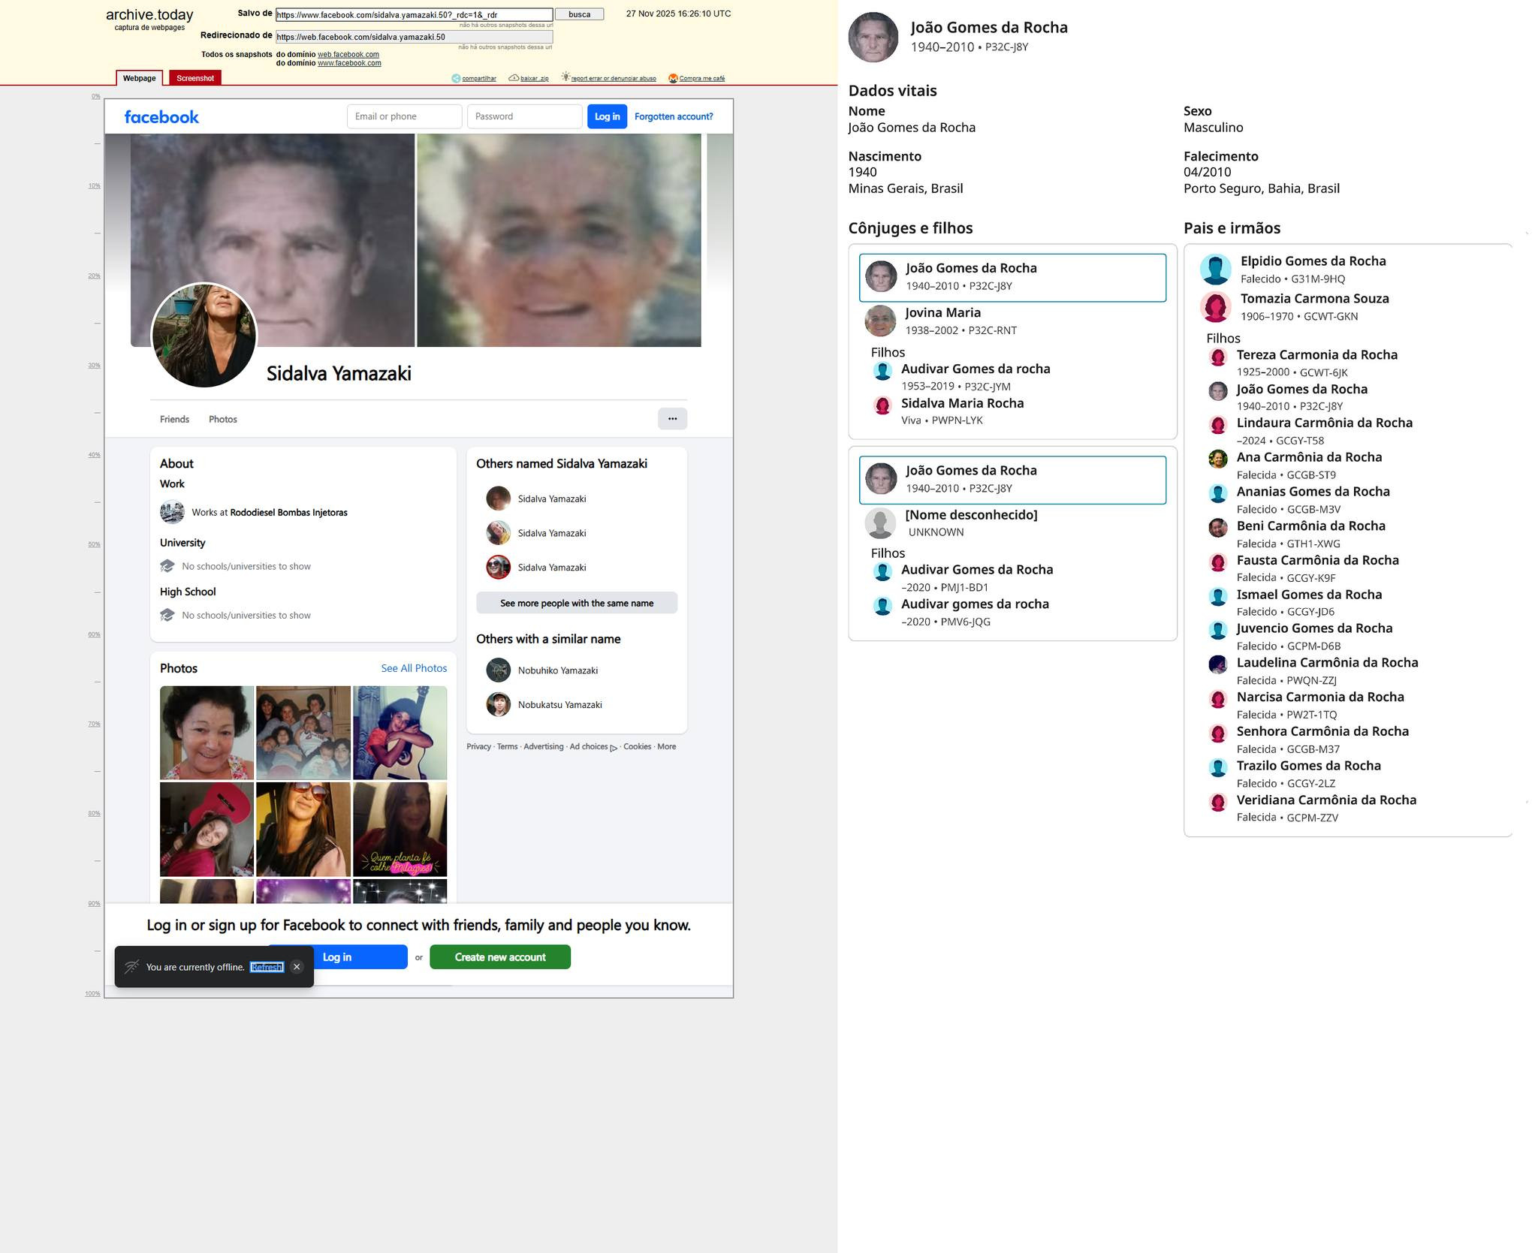This screenshot has width=1538, height=1253.
Task: Click the Rododiesel workplace icon
Action: click(x=172, y=512)
